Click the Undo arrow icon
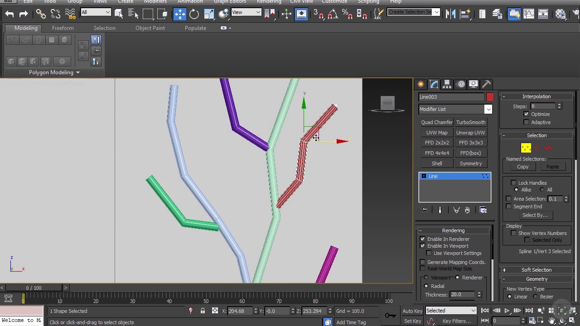This screenshot has width=580, height=326. [10, 14]
